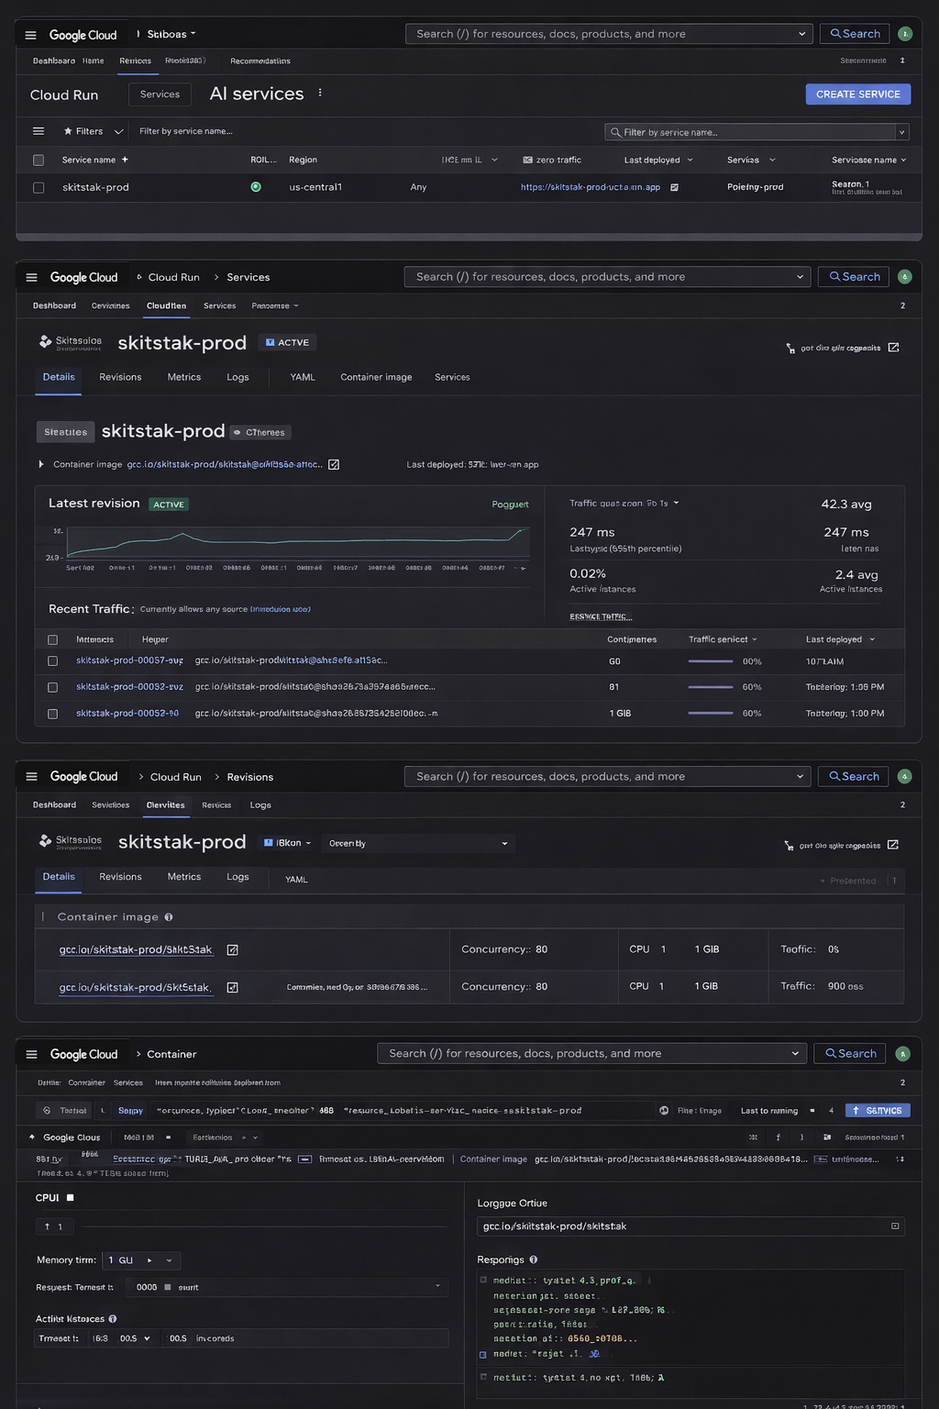Select the skitstak-prod-00057 revision checkbox
The image size is (939, 1409).
coord(52,660)
